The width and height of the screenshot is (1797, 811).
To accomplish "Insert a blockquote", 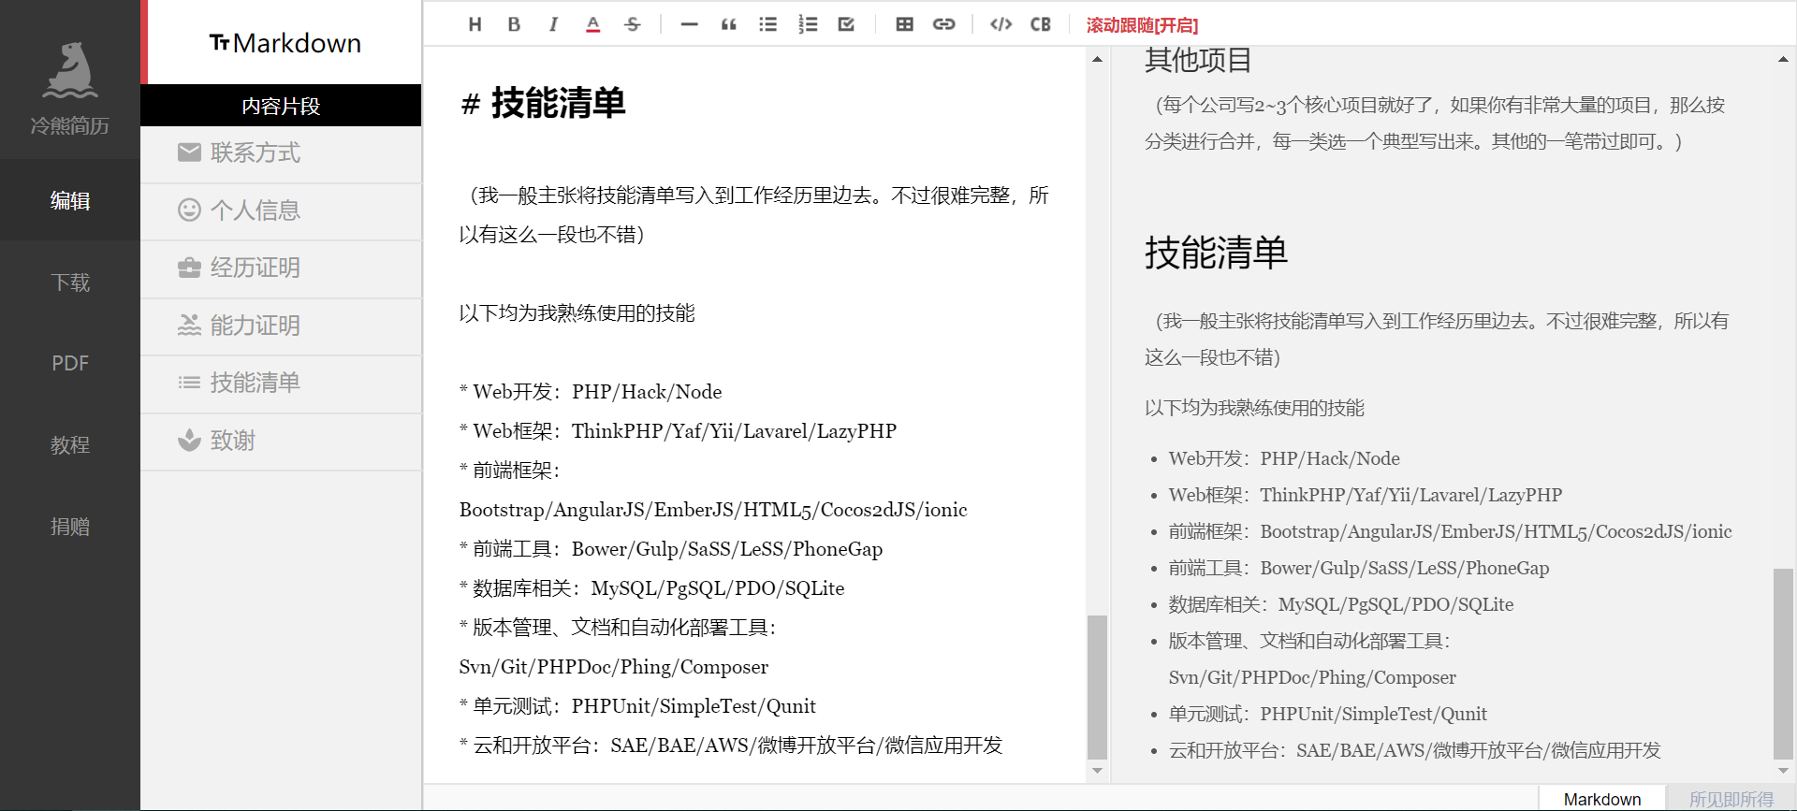I will (728, 24).
